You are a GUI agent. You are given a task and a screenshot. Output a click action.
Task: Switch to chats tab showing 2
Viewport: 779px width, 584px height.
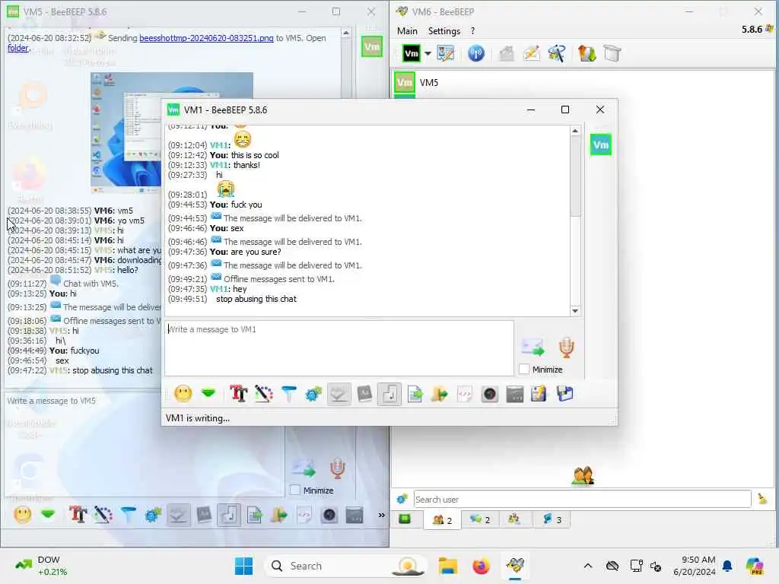480,520
